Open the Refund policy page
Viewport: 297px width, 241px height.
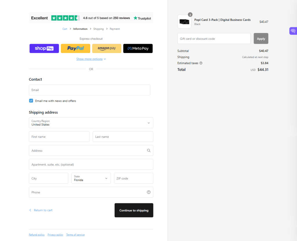pos(37,235)
